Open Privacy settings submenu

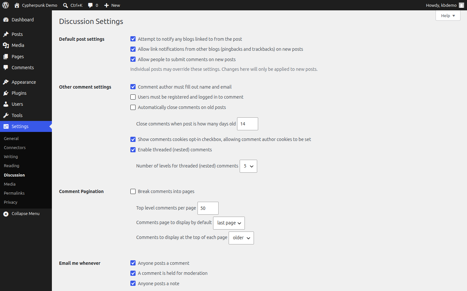tap(11, 202)
